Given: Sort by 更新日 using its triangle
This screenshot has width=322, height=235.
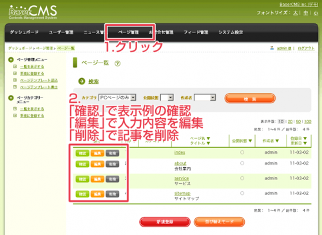Looking at the screenshot, I should pyautogui.click(x=305, y=143).
